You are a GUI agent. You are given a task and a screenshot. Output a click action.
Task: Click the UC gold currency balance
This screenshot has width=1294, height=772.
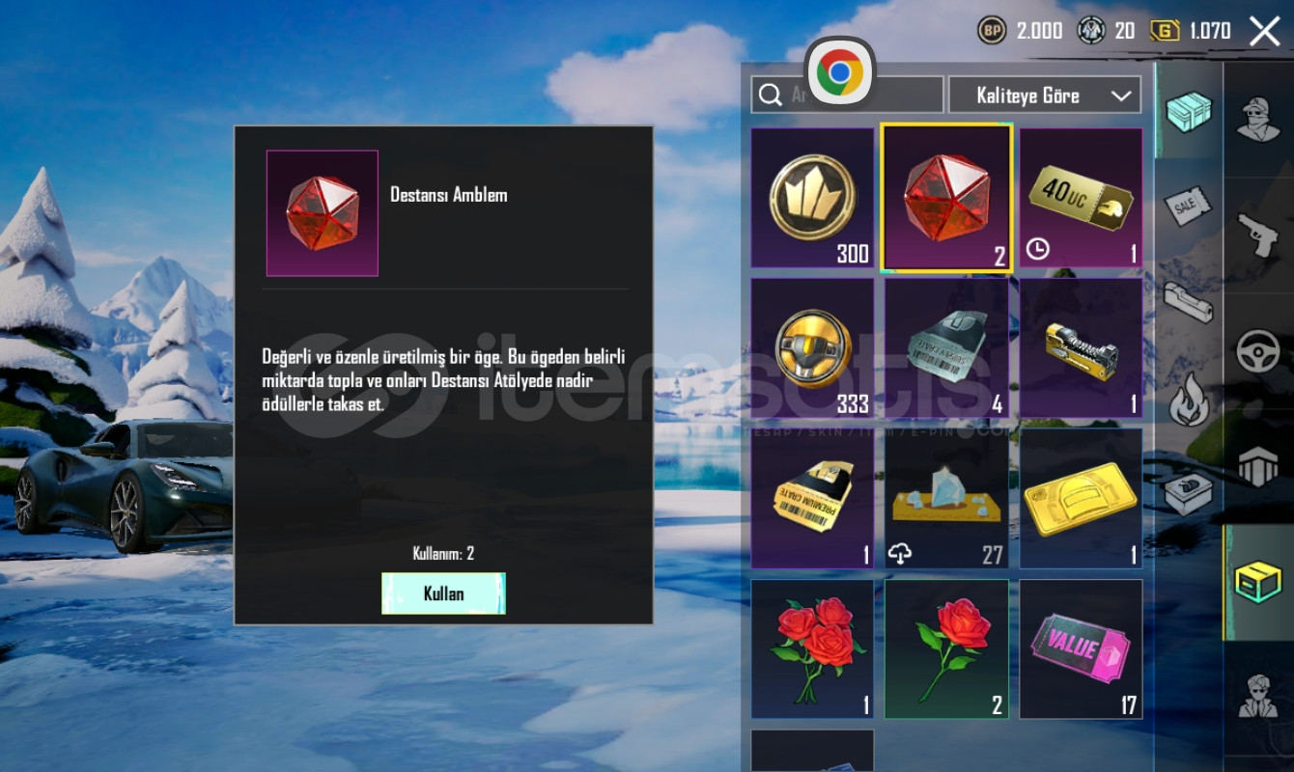click(1191, 31)
